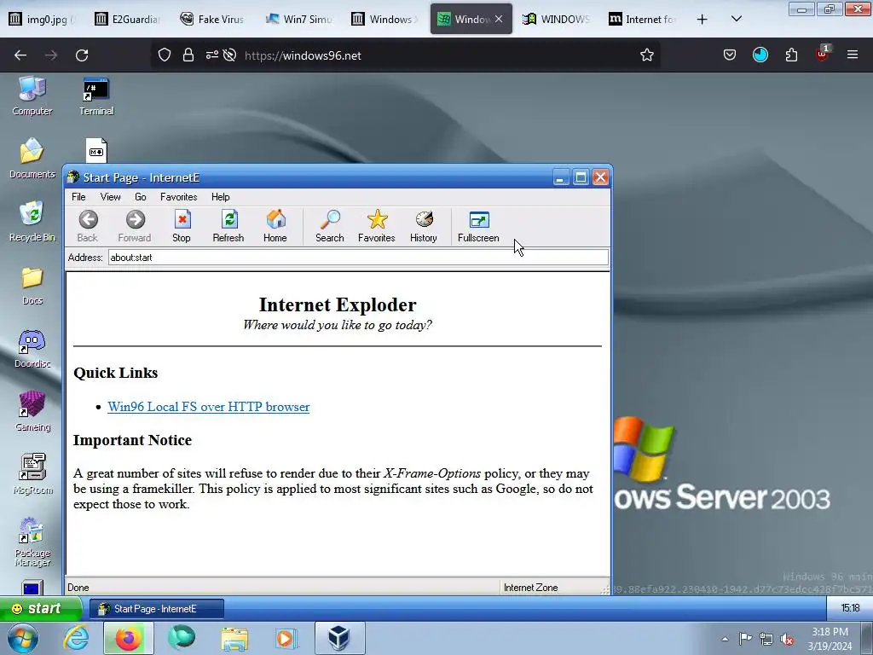Open Firefox extensions puzzle icon
The image size is (873, 655).
tap(791, 55)
